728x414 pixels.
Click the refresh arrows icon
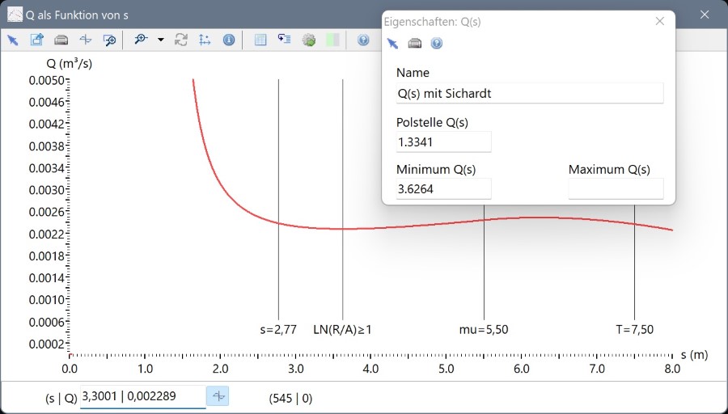point(181,40)
